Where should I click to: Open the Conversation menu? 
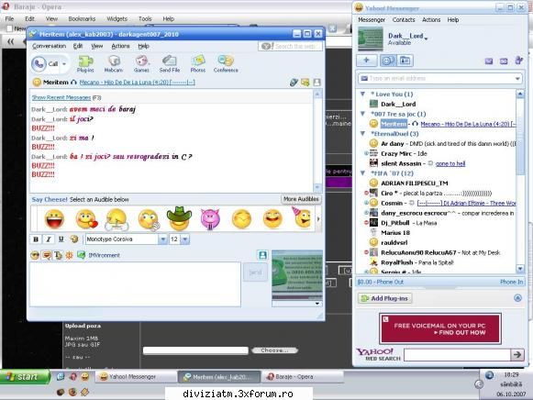[49, 46]
